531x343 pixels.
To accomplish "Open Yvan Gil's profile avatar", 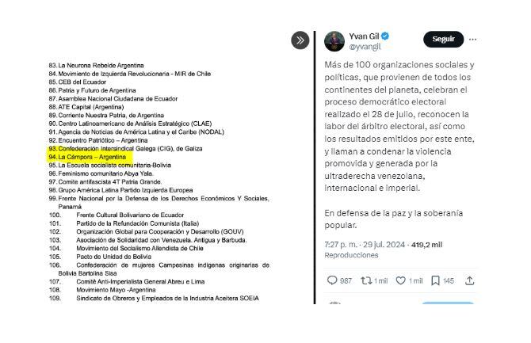I will [x=334, y=41].
